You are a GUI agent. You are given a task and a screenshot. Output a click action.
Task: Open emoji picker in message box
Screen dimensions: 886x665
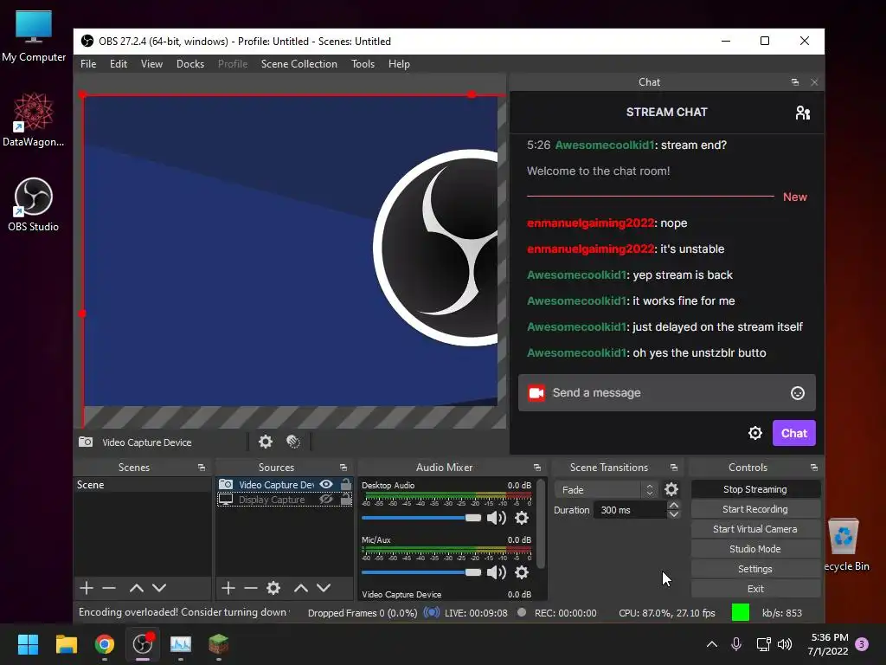(x=797, y=393)
